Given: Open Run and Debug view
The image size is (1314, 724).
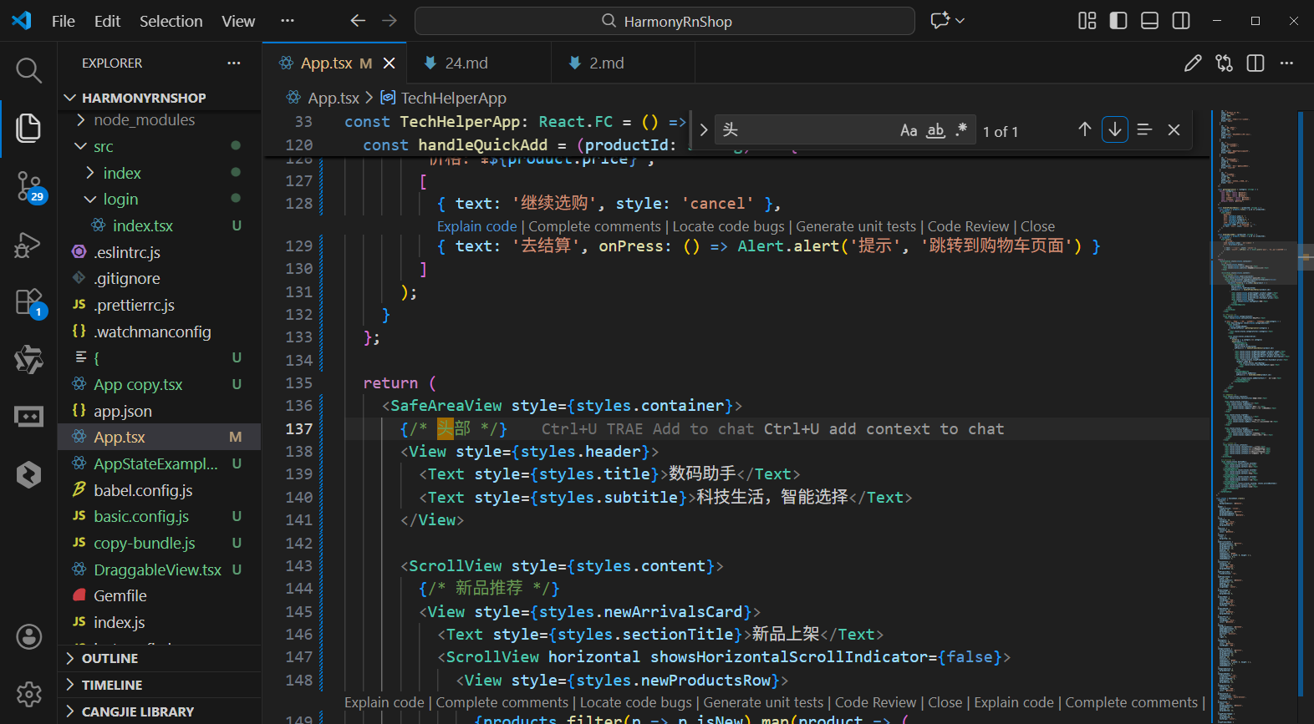Looking at the screenshot, I should pos(28,245).
